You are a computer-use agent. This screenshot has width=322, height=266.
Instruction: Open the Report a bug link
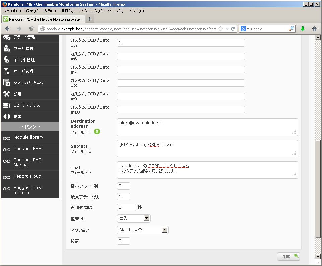27,176
